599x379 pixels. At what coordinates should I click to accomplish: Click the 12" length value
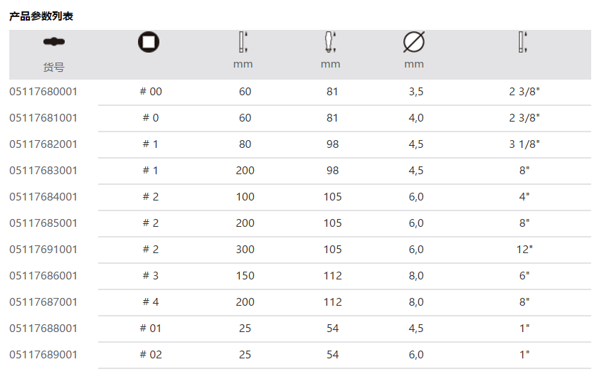pos(525,250)
